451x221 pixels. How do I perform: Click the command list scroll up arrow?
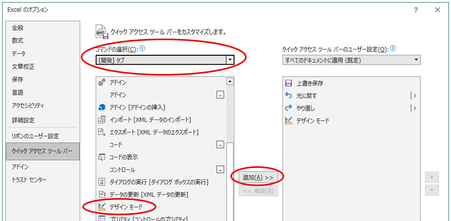[230, 81]
